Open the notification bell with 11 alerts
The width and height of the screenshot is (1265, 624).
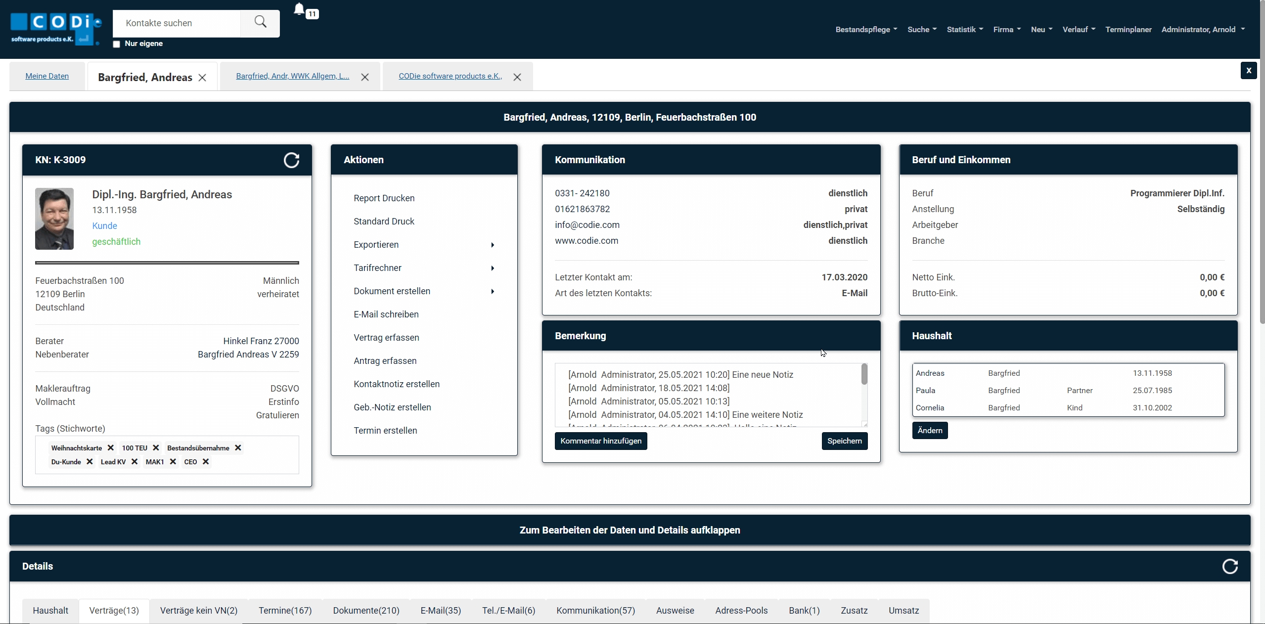coord(300,10)
